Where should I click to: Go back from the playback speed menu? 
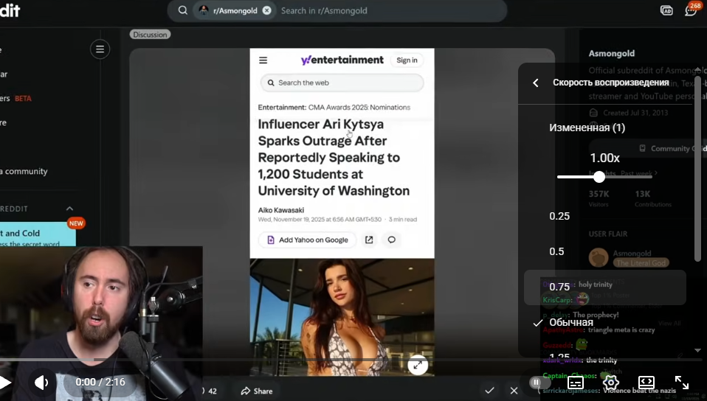pyautogui.click(x=536, y=83)
